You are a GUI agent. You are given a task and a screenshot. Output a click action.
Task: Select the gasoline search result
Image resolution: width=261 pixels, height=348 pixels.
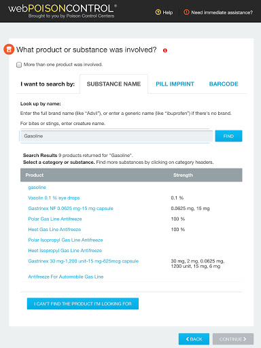37,188
